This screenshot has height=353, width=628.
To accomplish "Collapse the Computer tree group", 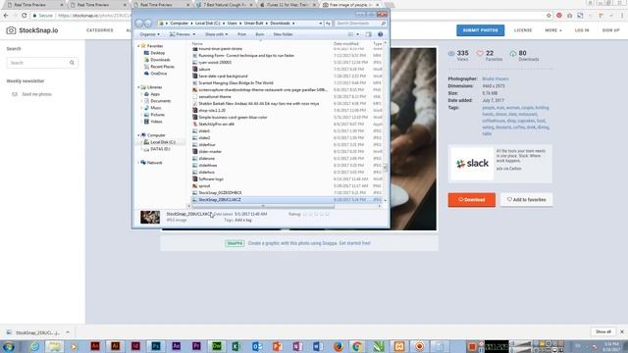I will coord(139,135).
